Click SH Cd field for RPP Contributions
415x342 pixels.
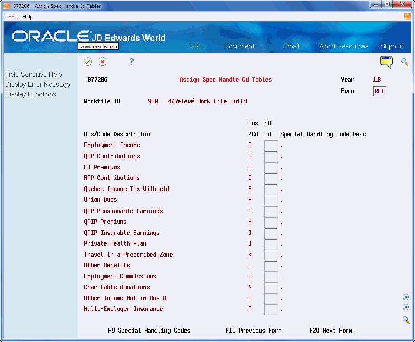point(271,179)
